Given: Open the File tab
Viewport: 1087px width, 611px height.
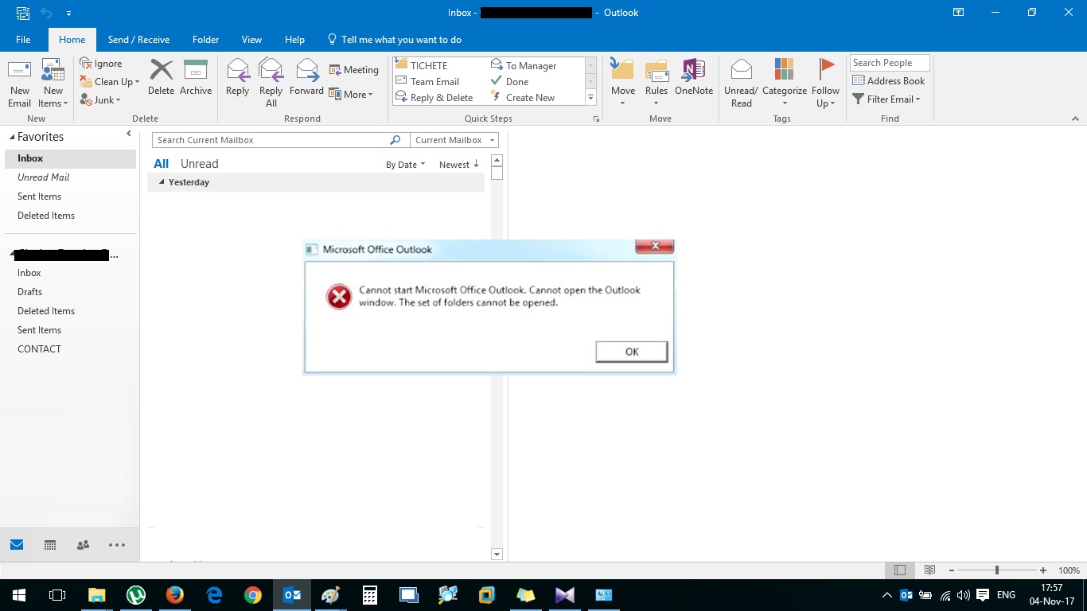Looking at the screenshot, I should tap(23, 39).
